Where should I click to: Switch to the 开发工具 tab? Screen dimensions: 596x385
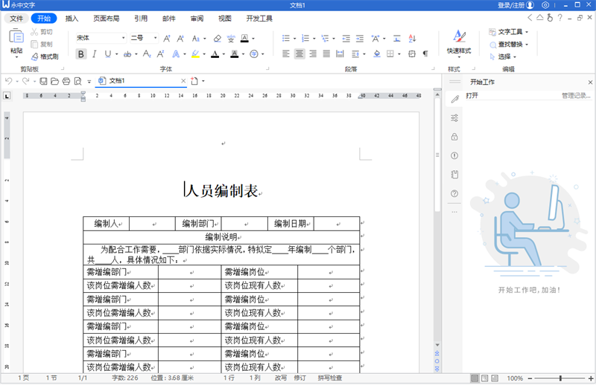[x=259, y=18]
